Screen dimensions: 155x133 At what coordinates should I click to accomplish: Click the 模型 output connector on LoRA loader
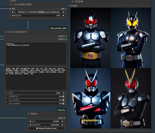[66, 9]
